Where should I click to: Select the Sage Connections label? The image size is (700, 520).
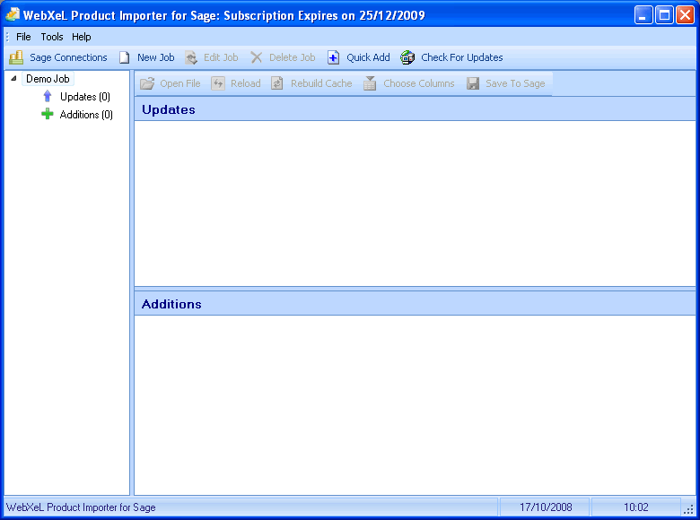point(68,57)
